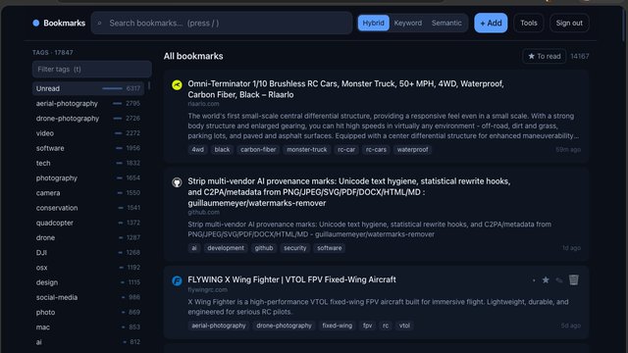This screenshot has width=628, height=353.
Task: Click the security tag chip
Action: (294, 248)
